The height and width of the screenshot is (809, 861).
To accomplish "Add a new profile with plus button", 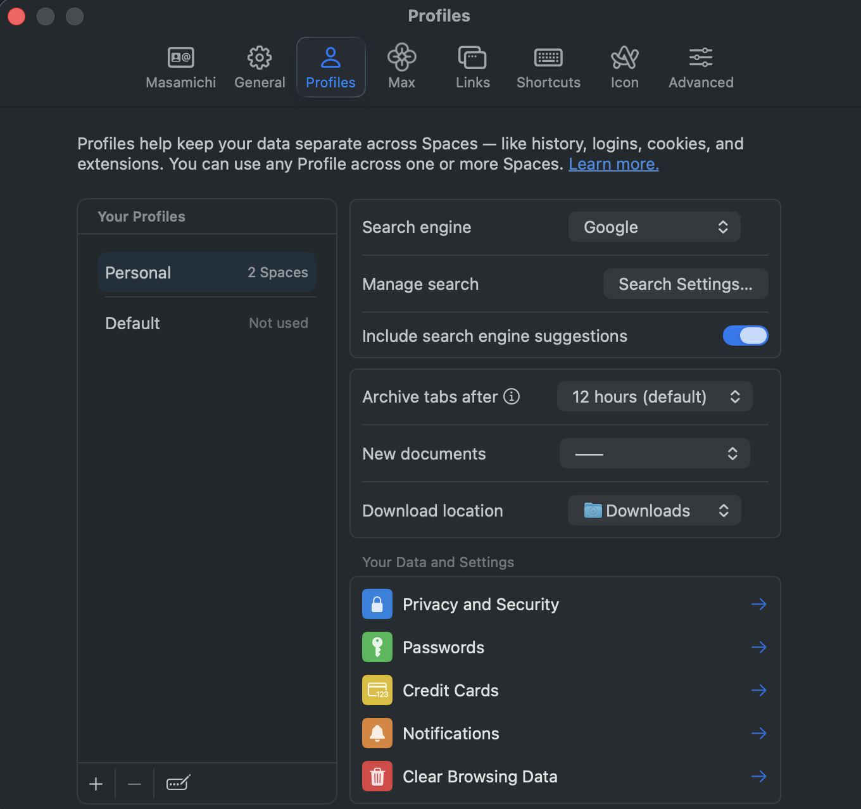I will coord(95,784).
